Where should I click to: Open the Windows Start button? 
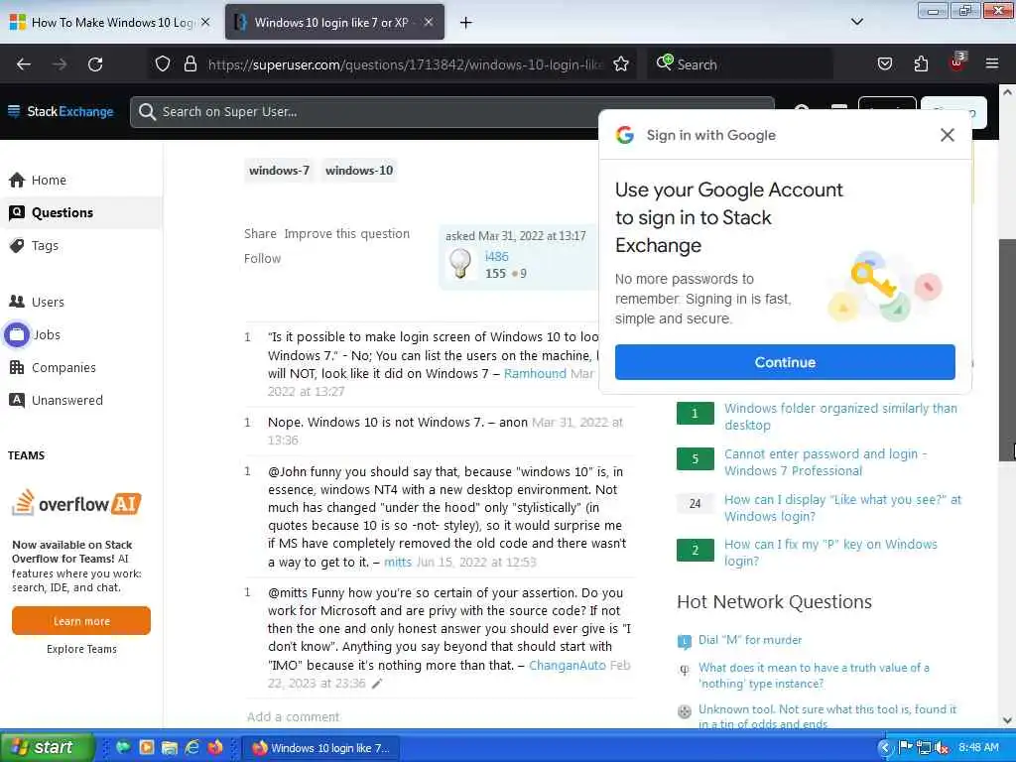[x=46, y=747]
